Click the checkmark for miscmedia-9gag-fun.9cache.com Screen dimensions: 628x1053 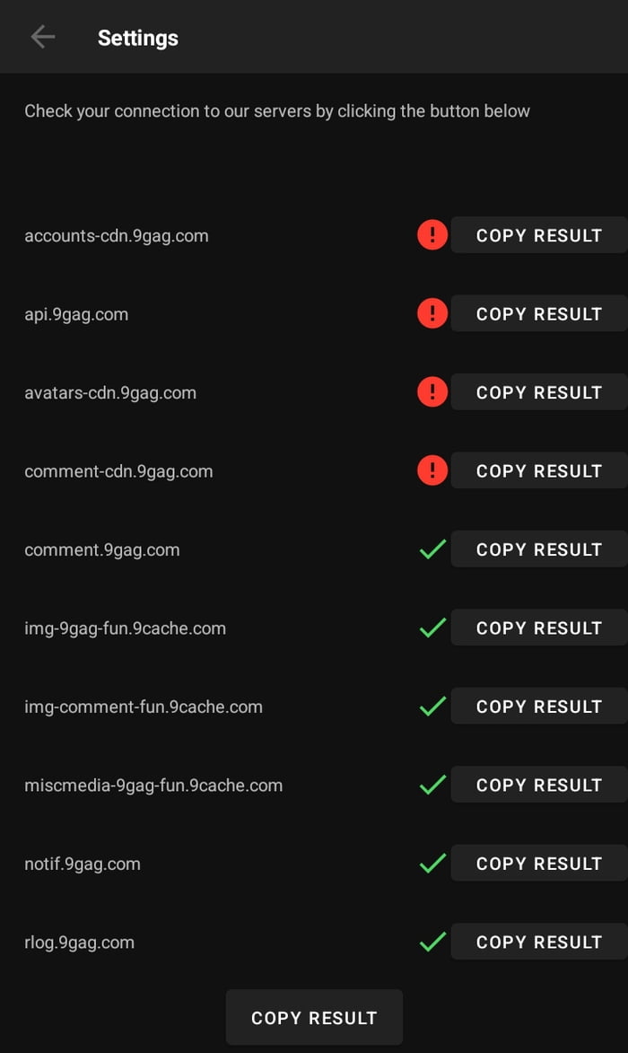click(x=432, y=784)
